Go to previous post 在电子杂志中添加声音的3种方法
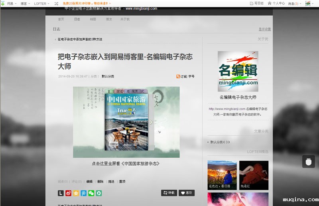The height and width of the screenshot is (206, 319). [x=79, y=40]
